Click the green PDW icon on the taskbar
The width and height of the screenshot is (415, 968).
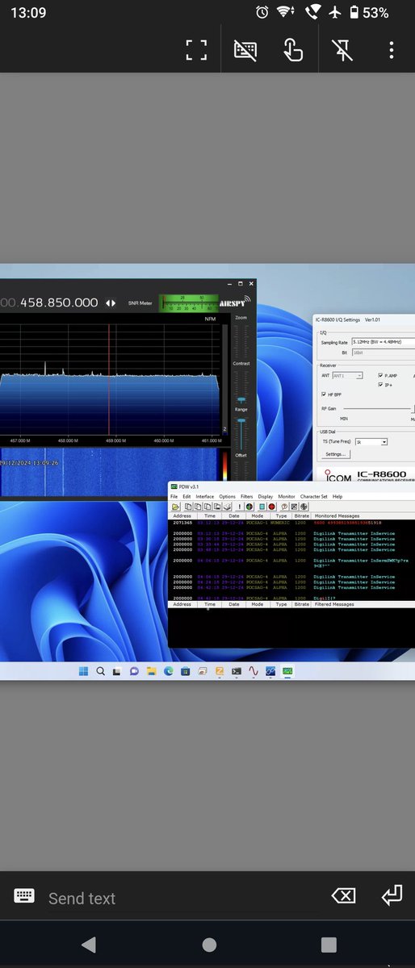pyautogui.click(x=287, y=670)
